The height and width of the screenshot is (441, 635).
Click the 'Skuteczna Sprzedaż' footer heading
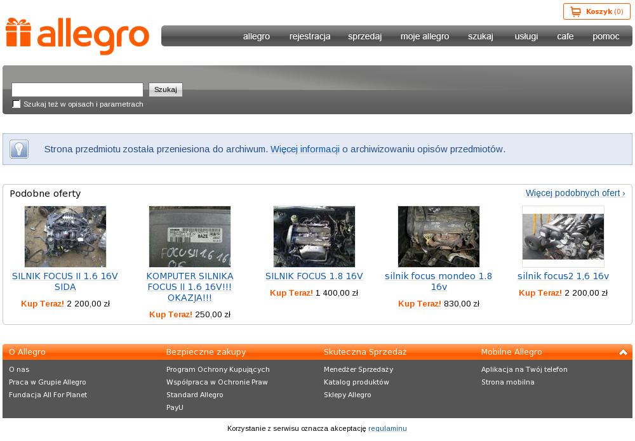365,352
